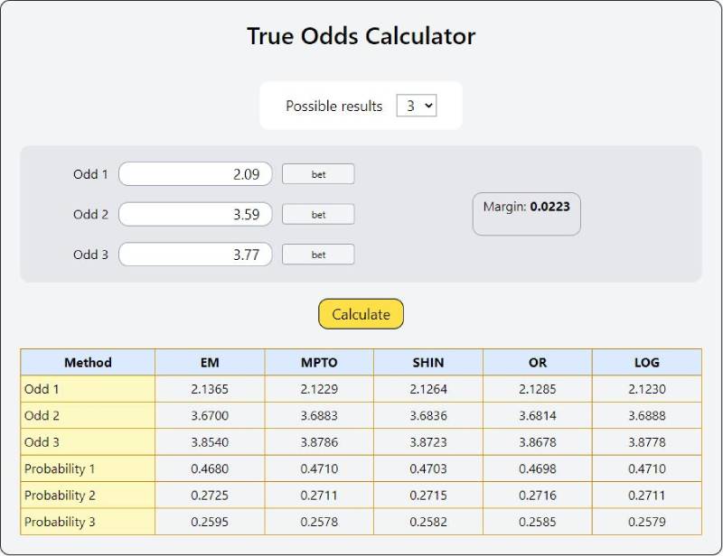Select the LOG column header
723x556 pixels.
[x=648, y=362]
